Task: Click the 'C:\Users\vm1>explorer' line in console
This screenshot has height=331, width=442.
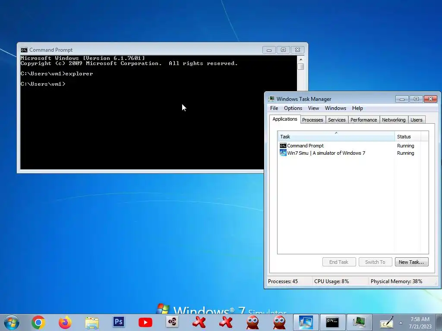Action: point(57,74)
